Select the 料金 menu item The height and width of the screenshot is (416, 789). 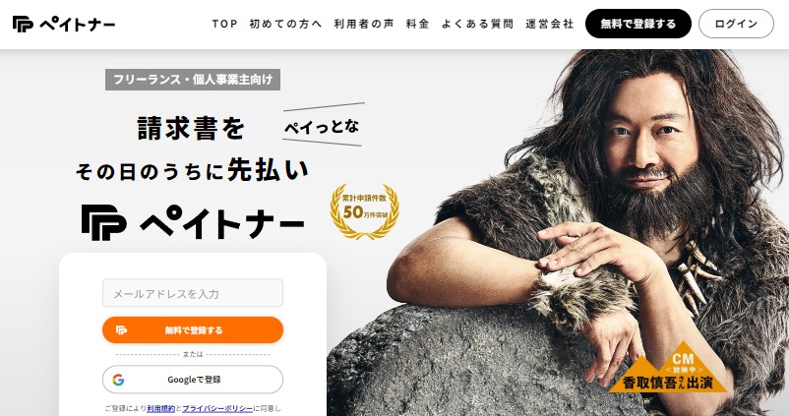(418, 24)
